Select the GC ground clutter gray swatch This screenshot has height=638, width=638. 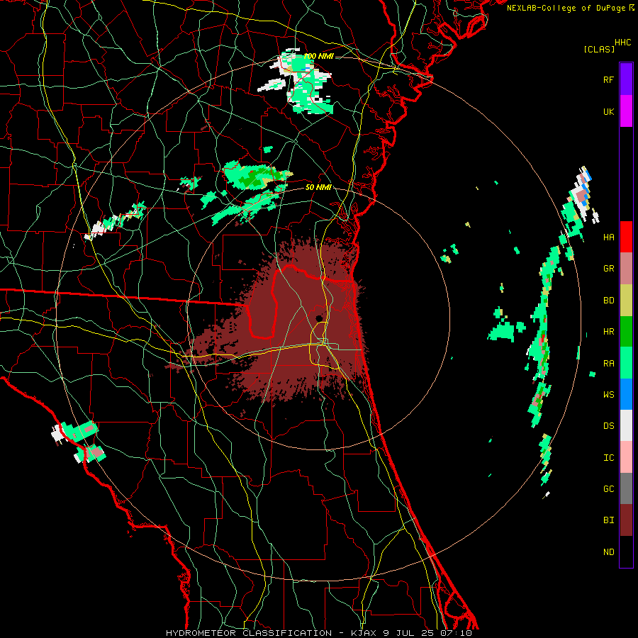pos(626,488)
